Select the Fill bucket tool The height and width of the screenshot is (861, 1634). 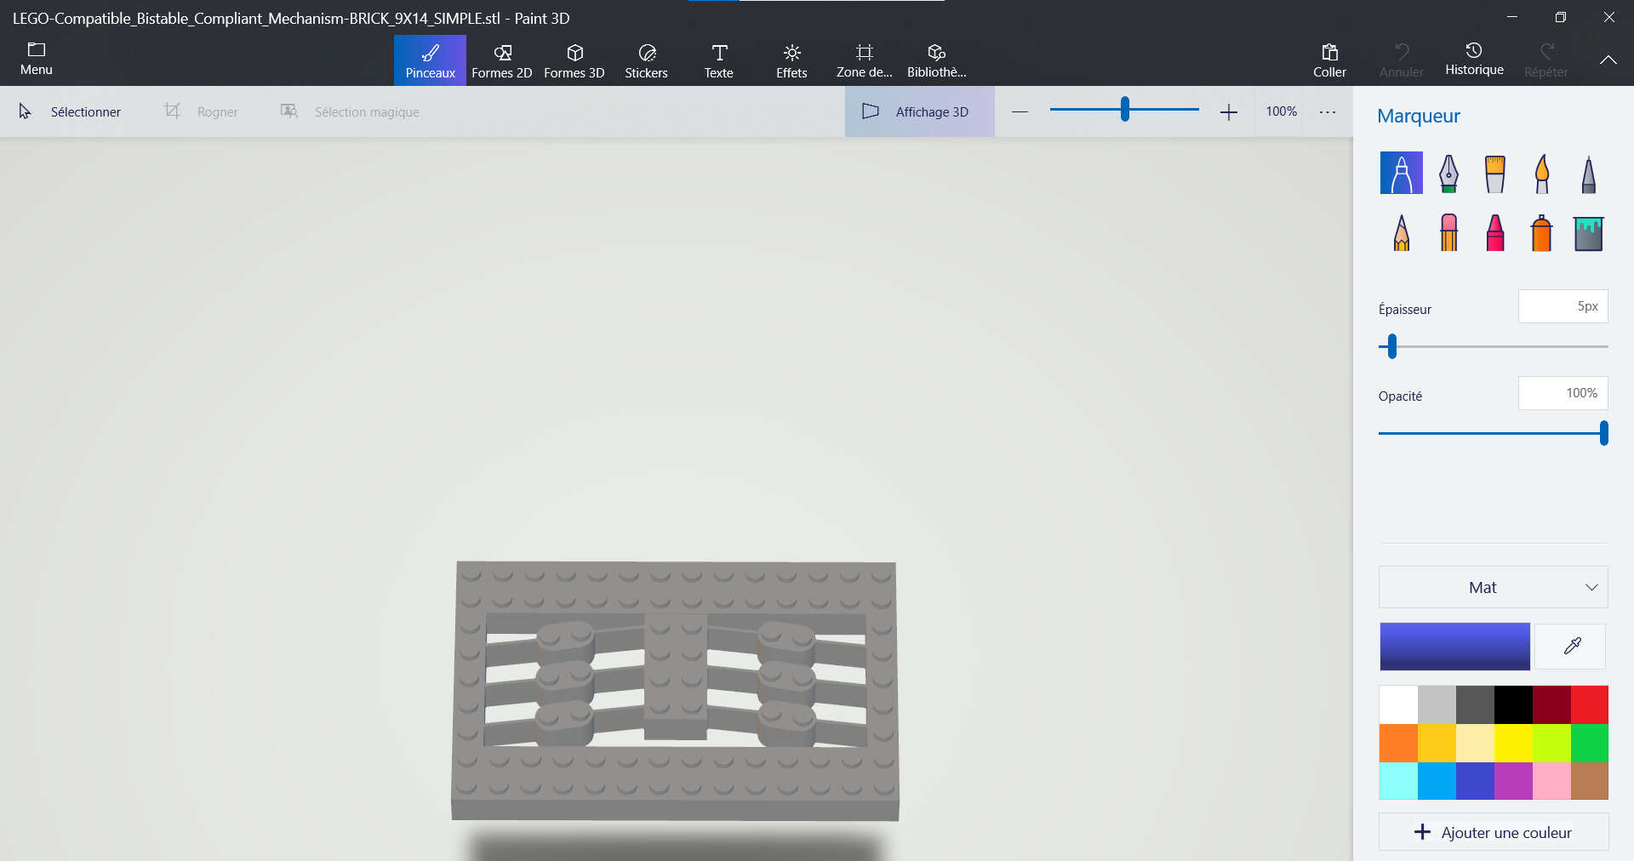1588,233
